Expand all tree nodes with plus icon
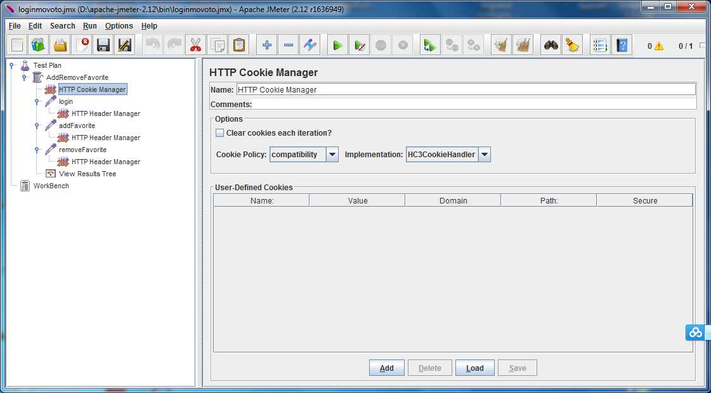711x393 pixels. (x=267, y=45)
